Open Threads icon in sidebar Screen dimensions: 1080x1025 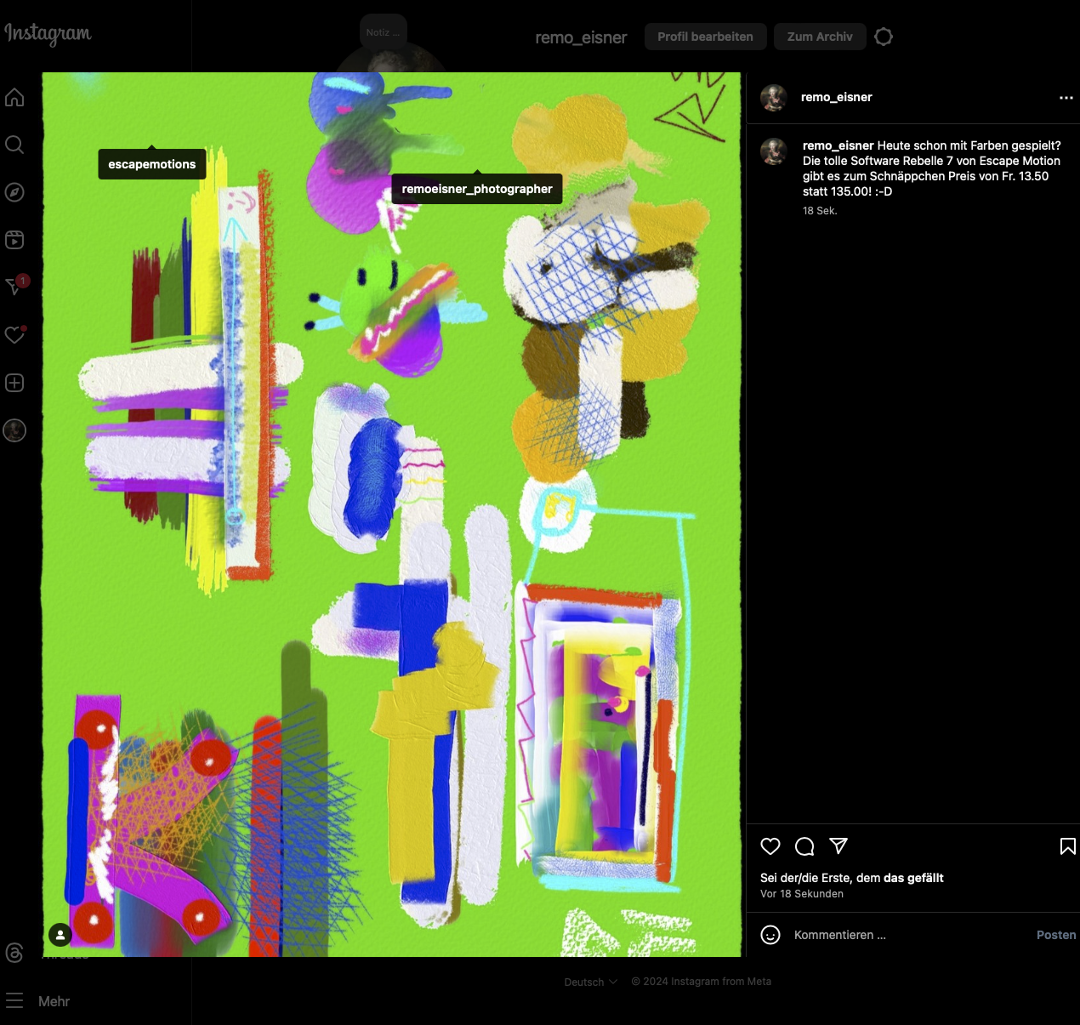tap(14, 953)
